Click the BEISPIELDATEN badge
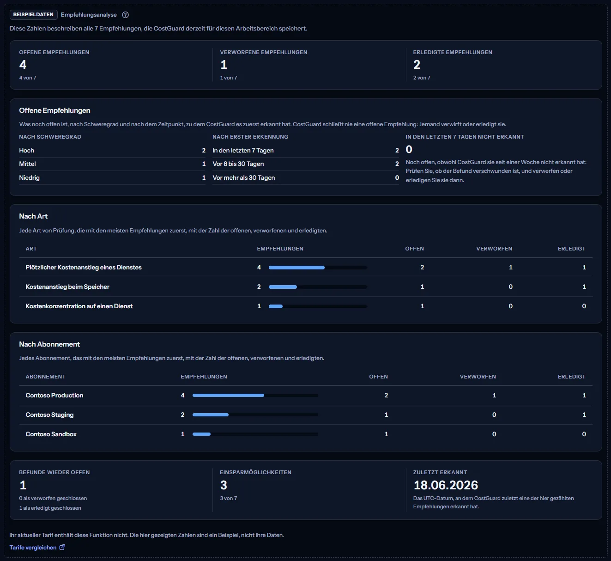The width and height of the screenshot is (611, 561). coord(33,15)
